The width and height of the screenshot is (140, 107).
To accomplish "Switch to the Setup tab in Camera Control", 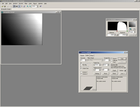I will click(92, 55).
